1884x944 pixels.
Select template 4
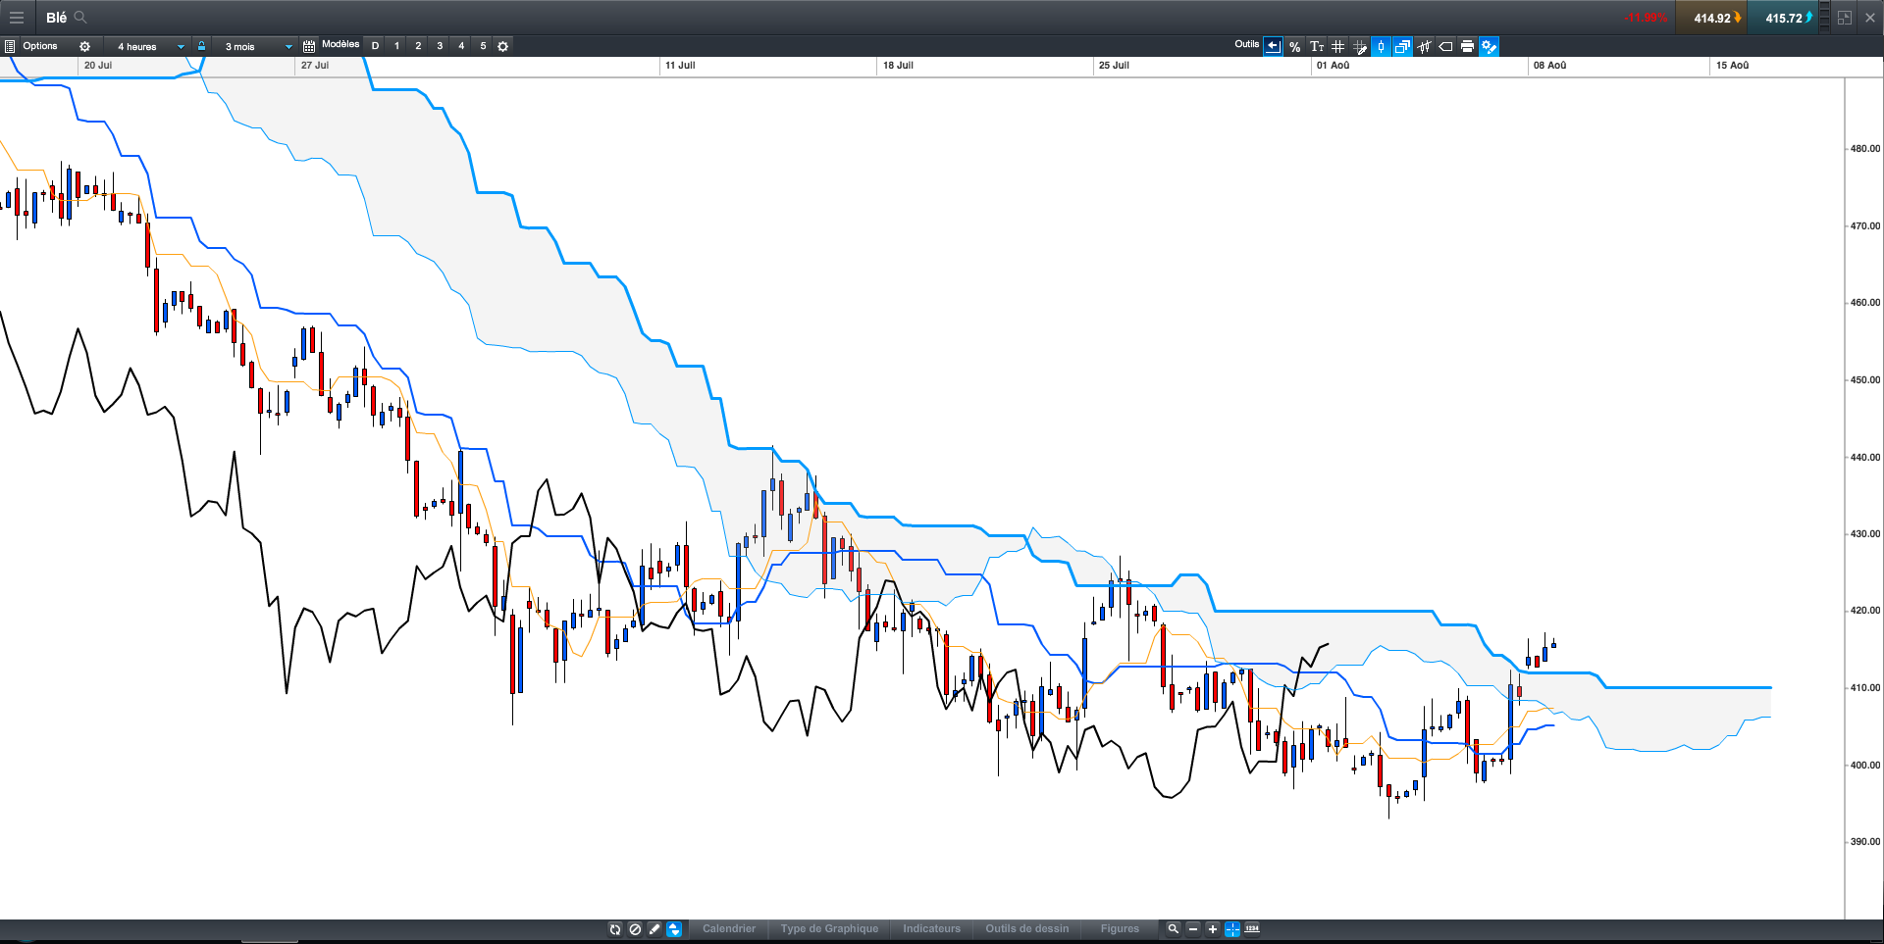461,46
